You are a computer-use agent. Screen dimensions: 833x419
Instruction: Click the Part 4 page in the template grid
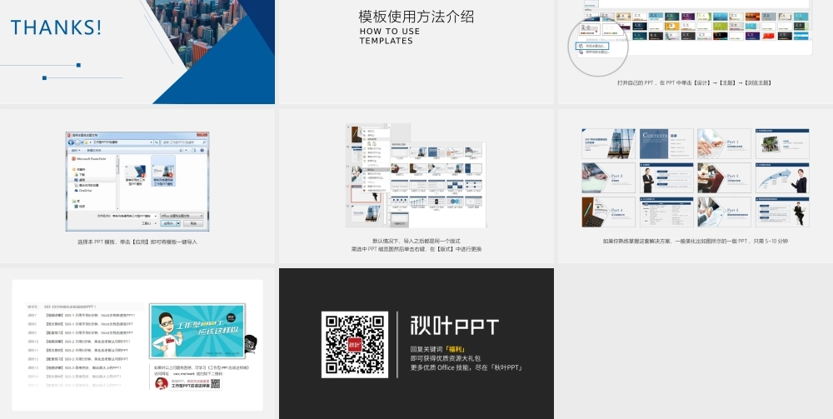[608, 212]
